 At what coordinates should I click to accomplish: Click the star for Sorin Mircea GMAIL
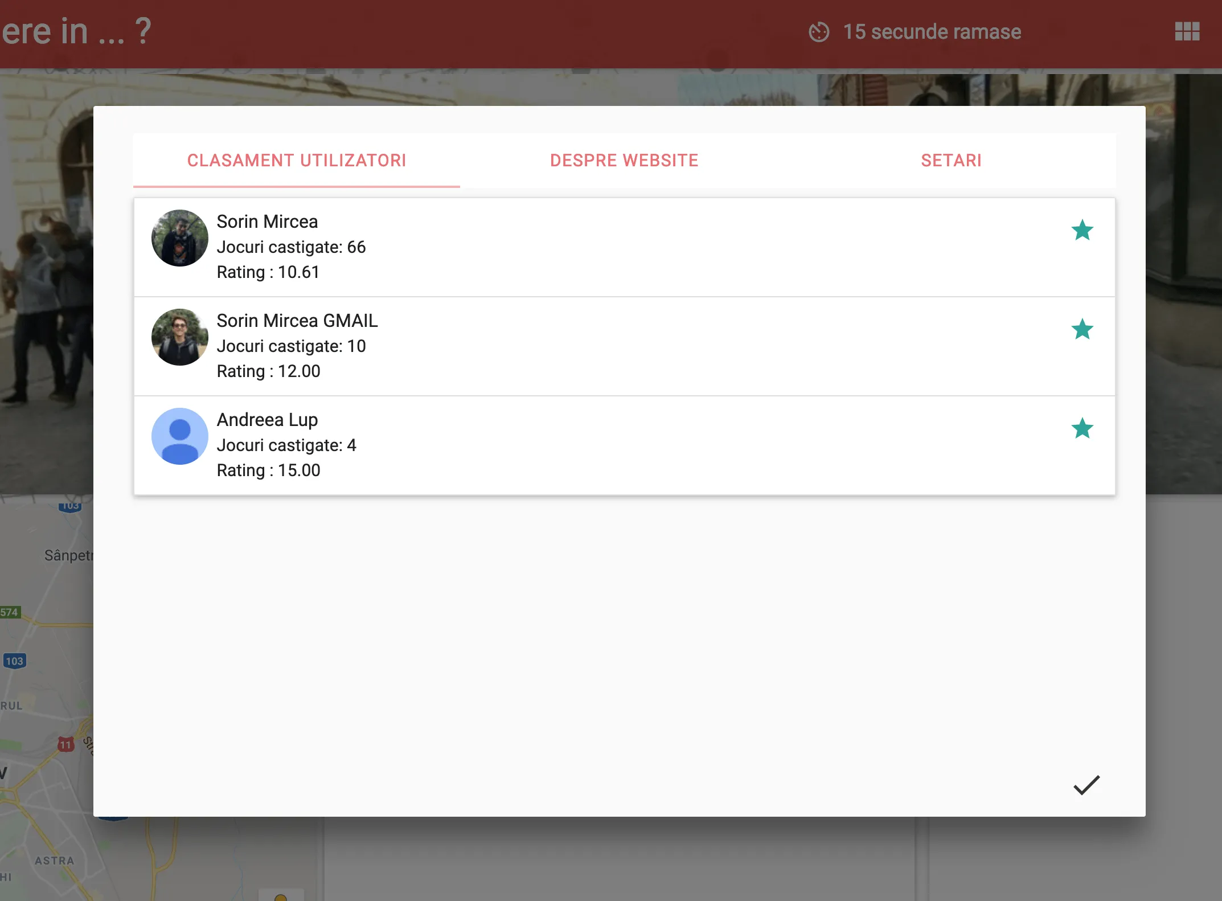tap(1082, 330)
